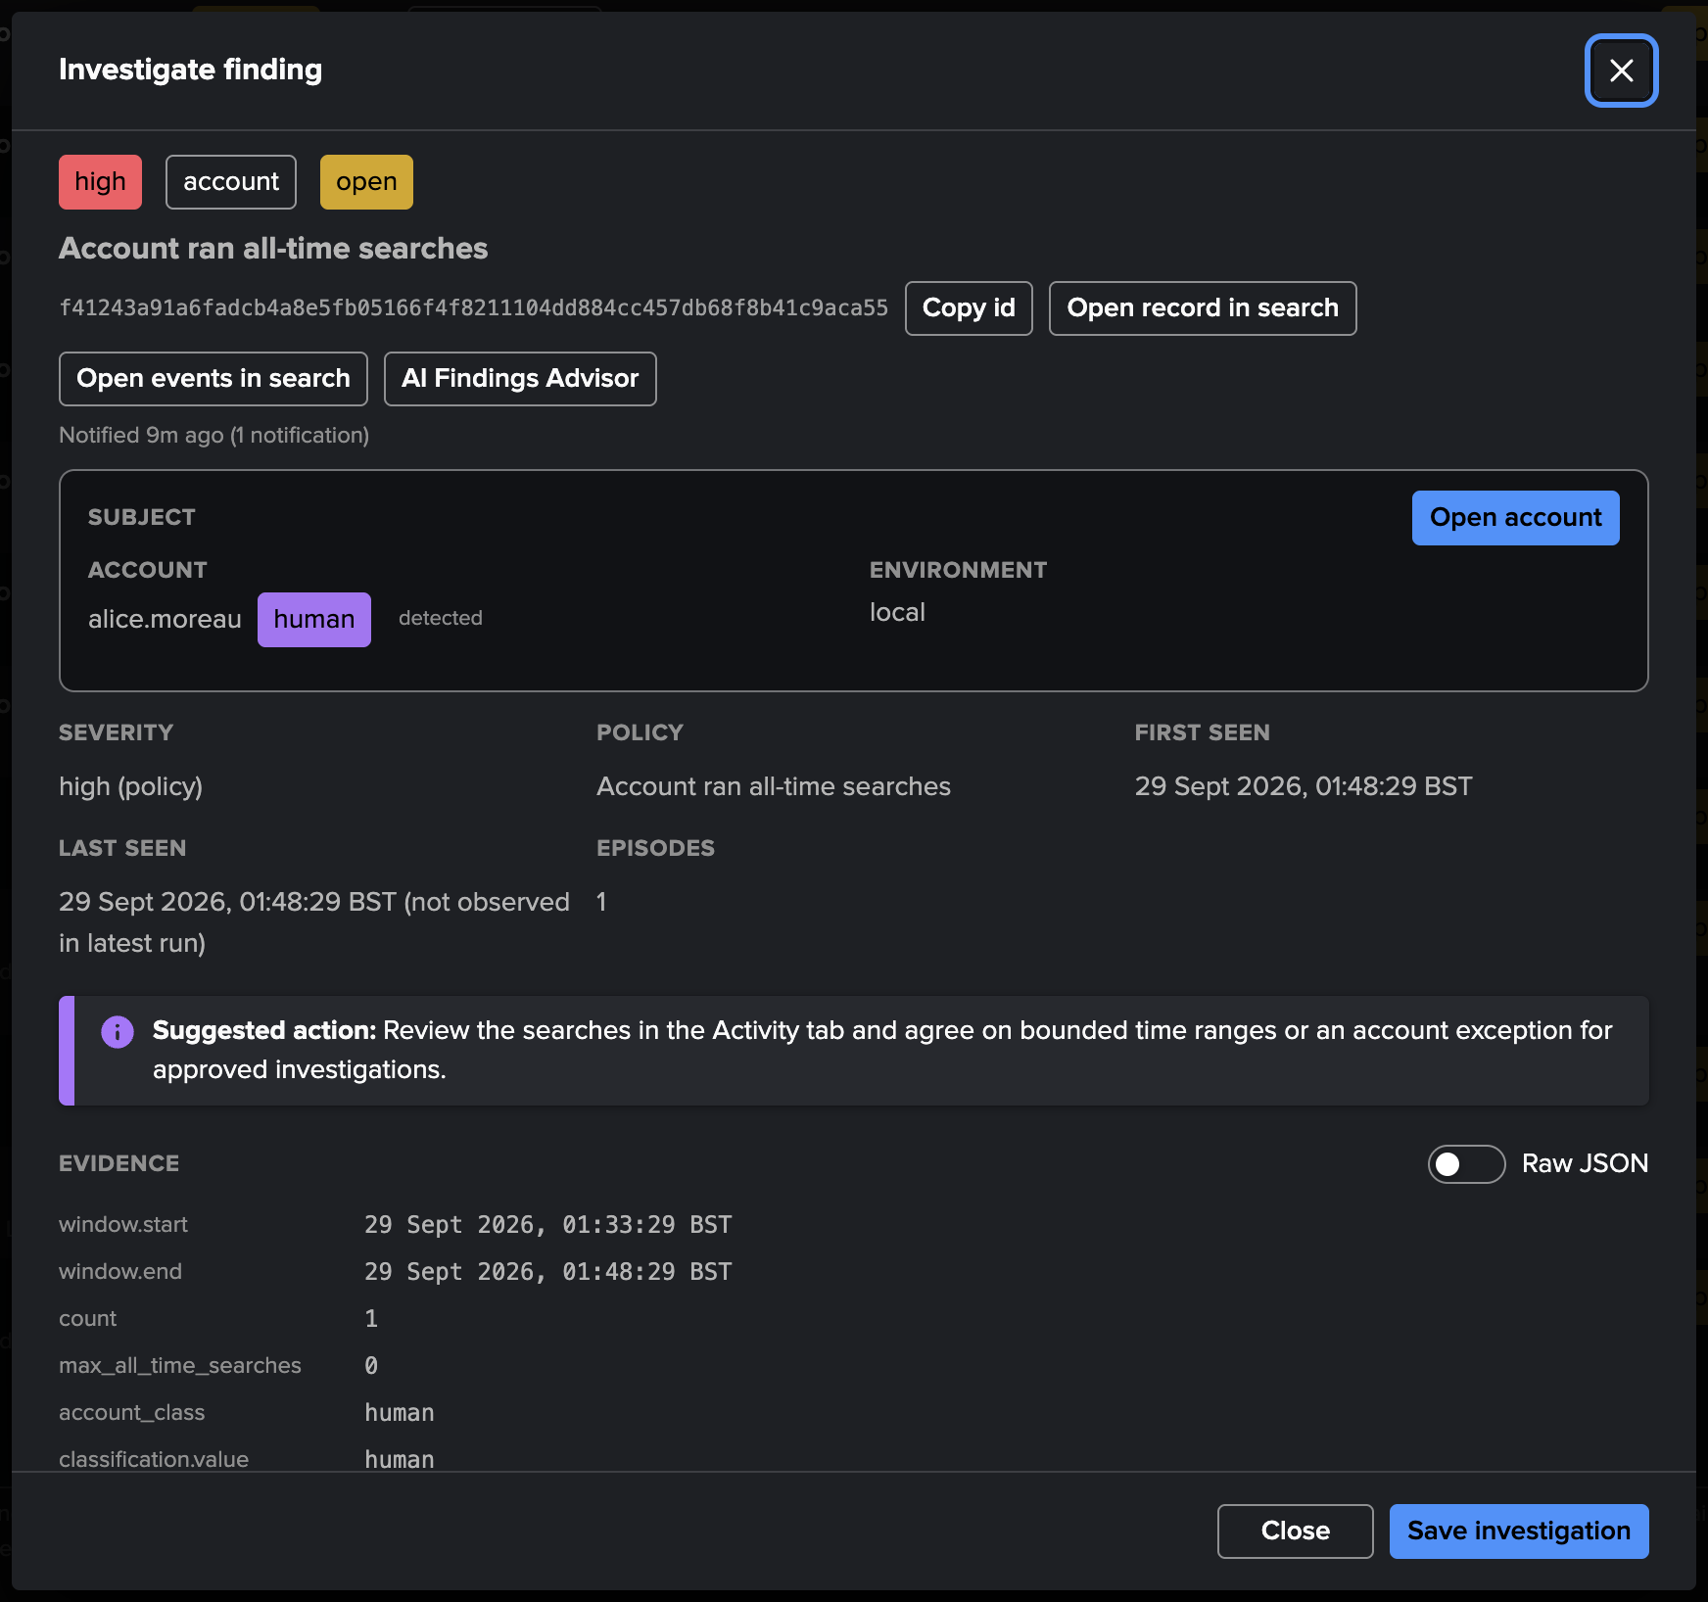
Task: Click the Open account button
Action: (1515, 518)
